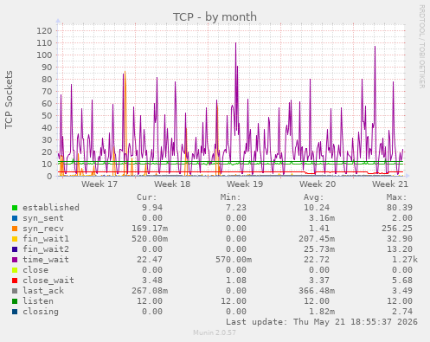Click the established green color swatch
The image size is (430, 342).
[x=15, y=208]
